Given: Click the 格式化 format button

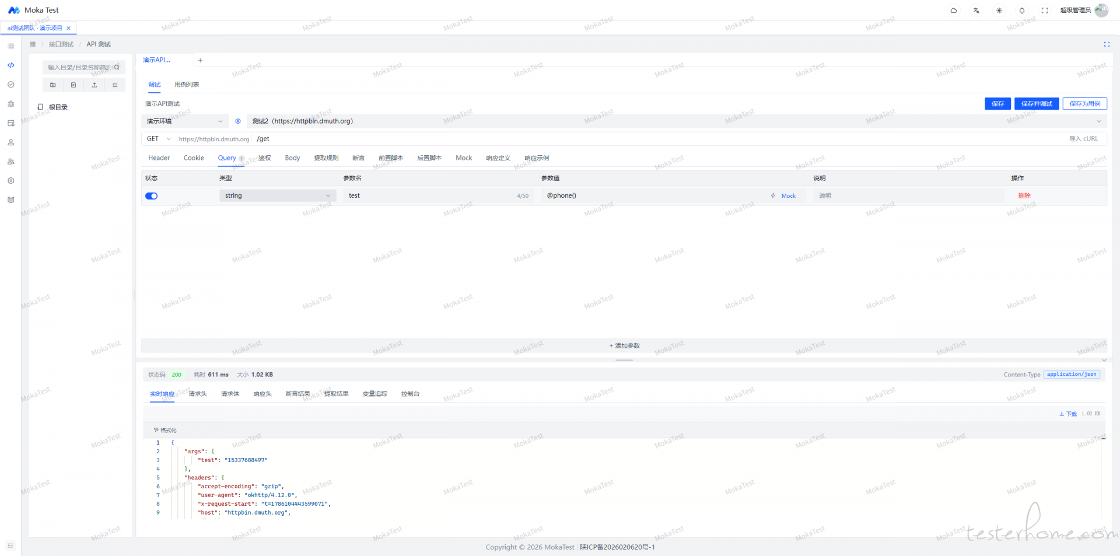Looking at the screenshot, I should 165,431.
